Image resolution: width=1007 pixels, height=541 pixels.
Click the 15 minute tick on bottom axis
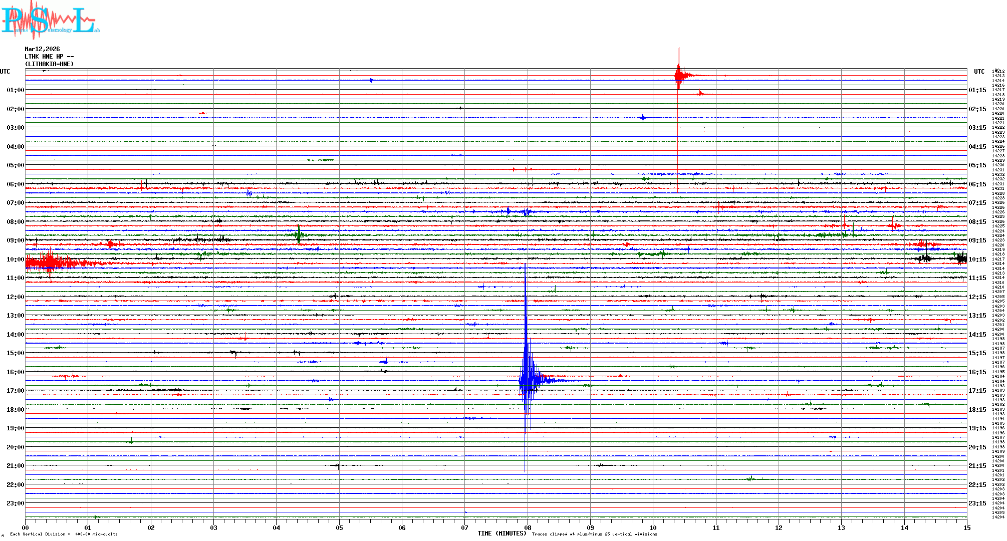[966, 528]
